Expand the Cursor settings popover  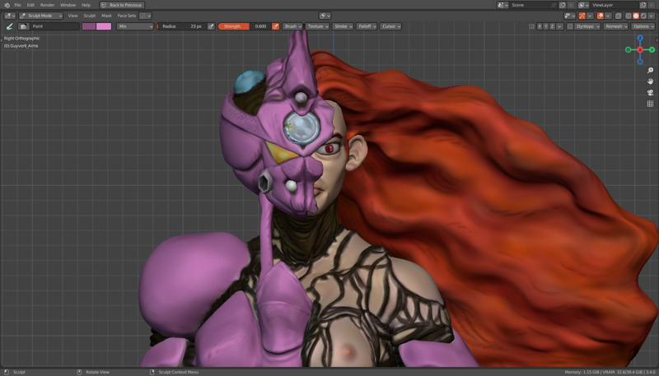point(390,26)
